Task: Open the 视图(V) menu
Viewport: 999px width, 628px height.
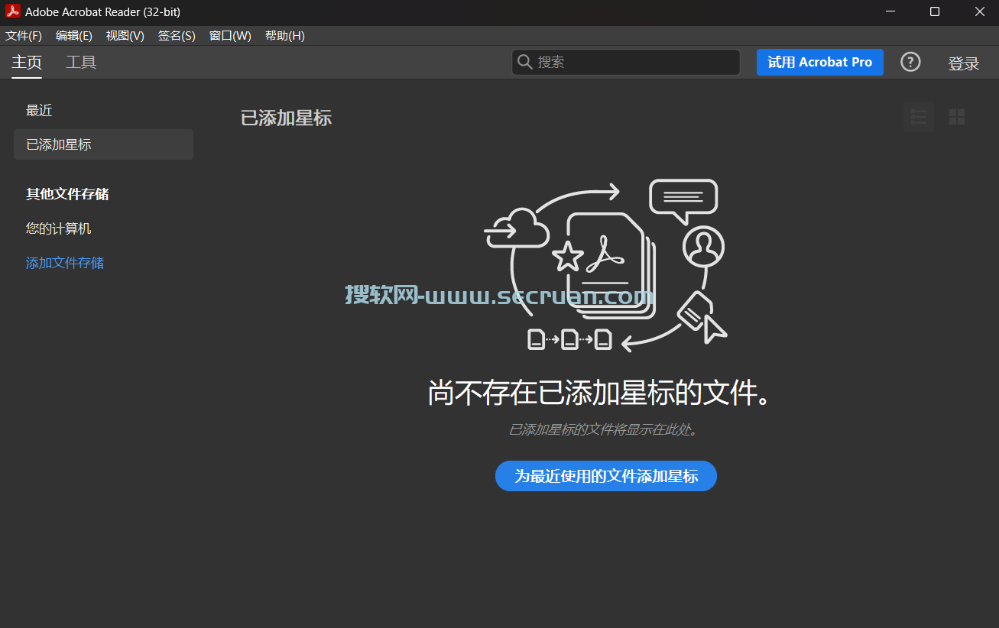Action: point(125,36)
